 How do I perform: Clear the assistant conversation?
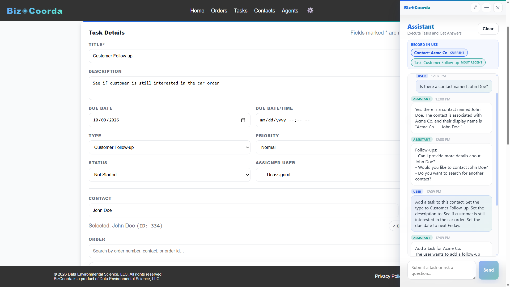pos(488,29)
